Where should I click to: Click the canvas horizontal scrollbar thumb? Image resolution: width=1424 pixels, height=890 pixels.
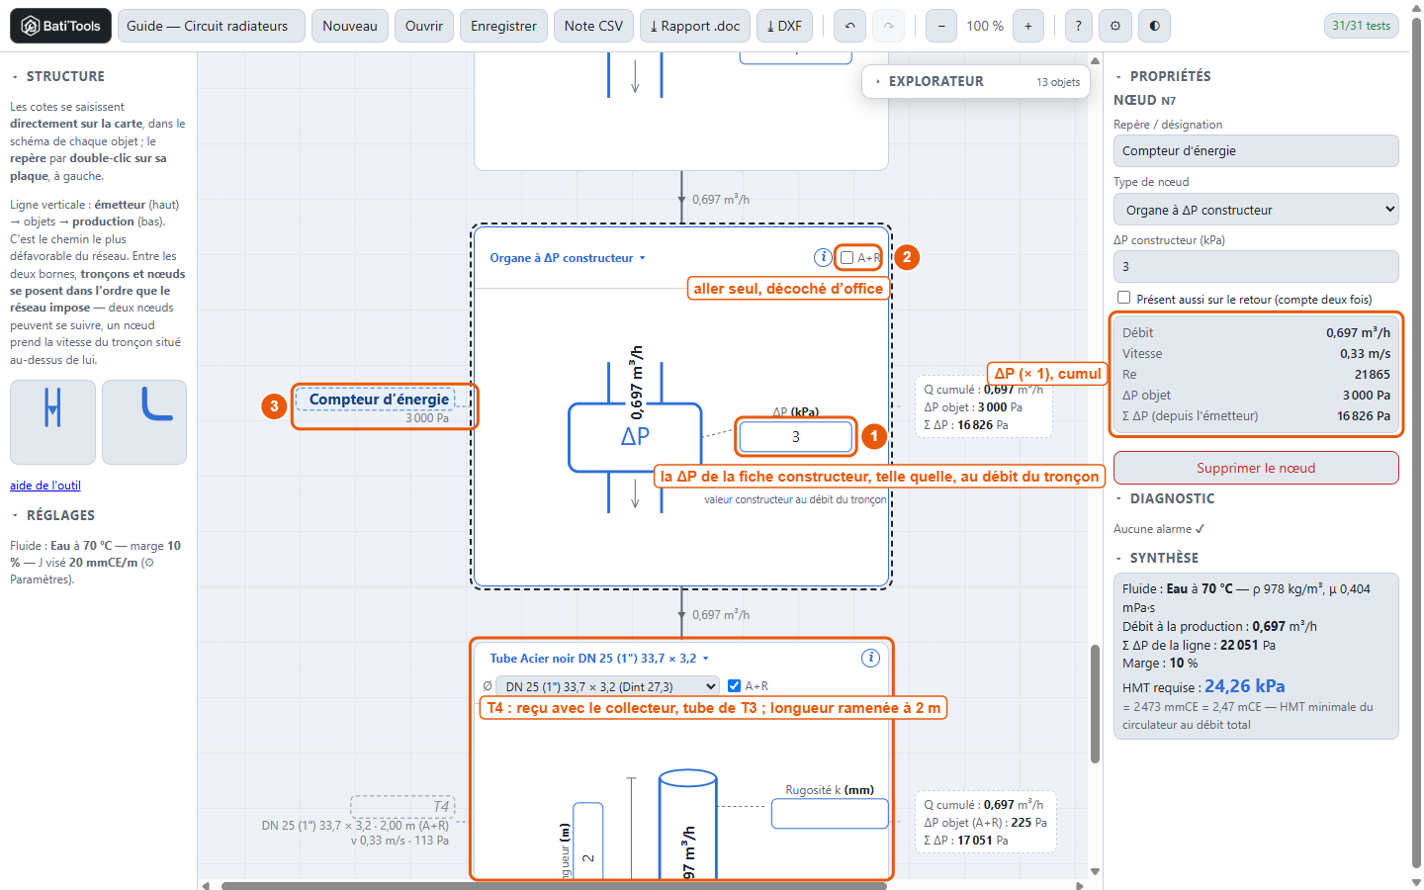tap(554, 885)
